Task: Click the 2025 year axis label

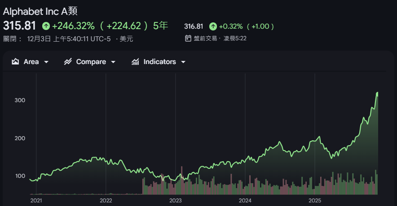Action: 315,201
